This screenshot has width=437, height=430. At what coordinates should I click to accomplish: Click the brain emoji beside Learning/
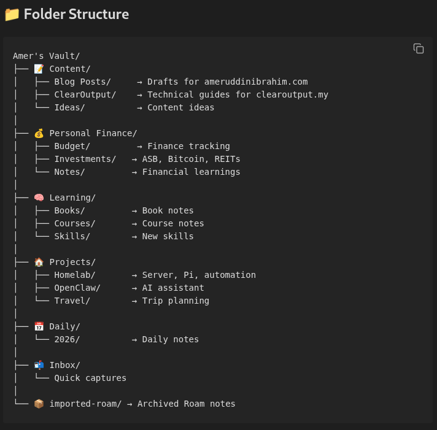[39, 198]
